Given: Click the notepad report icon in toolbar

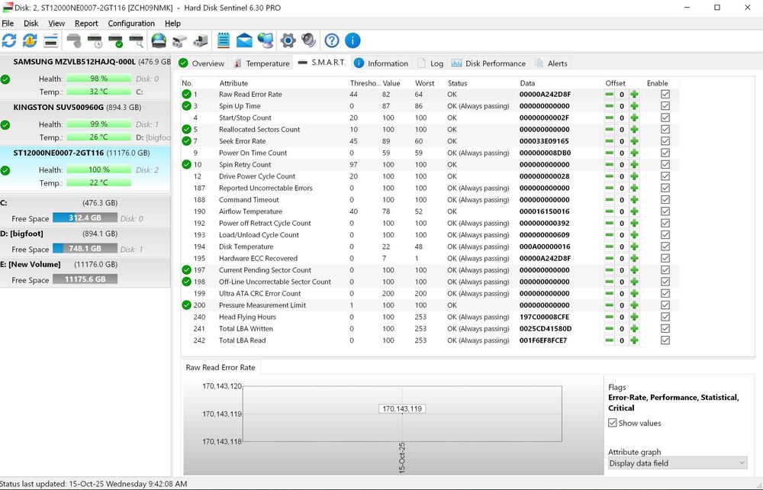Looking at the screenshot, I should (224, 40).
